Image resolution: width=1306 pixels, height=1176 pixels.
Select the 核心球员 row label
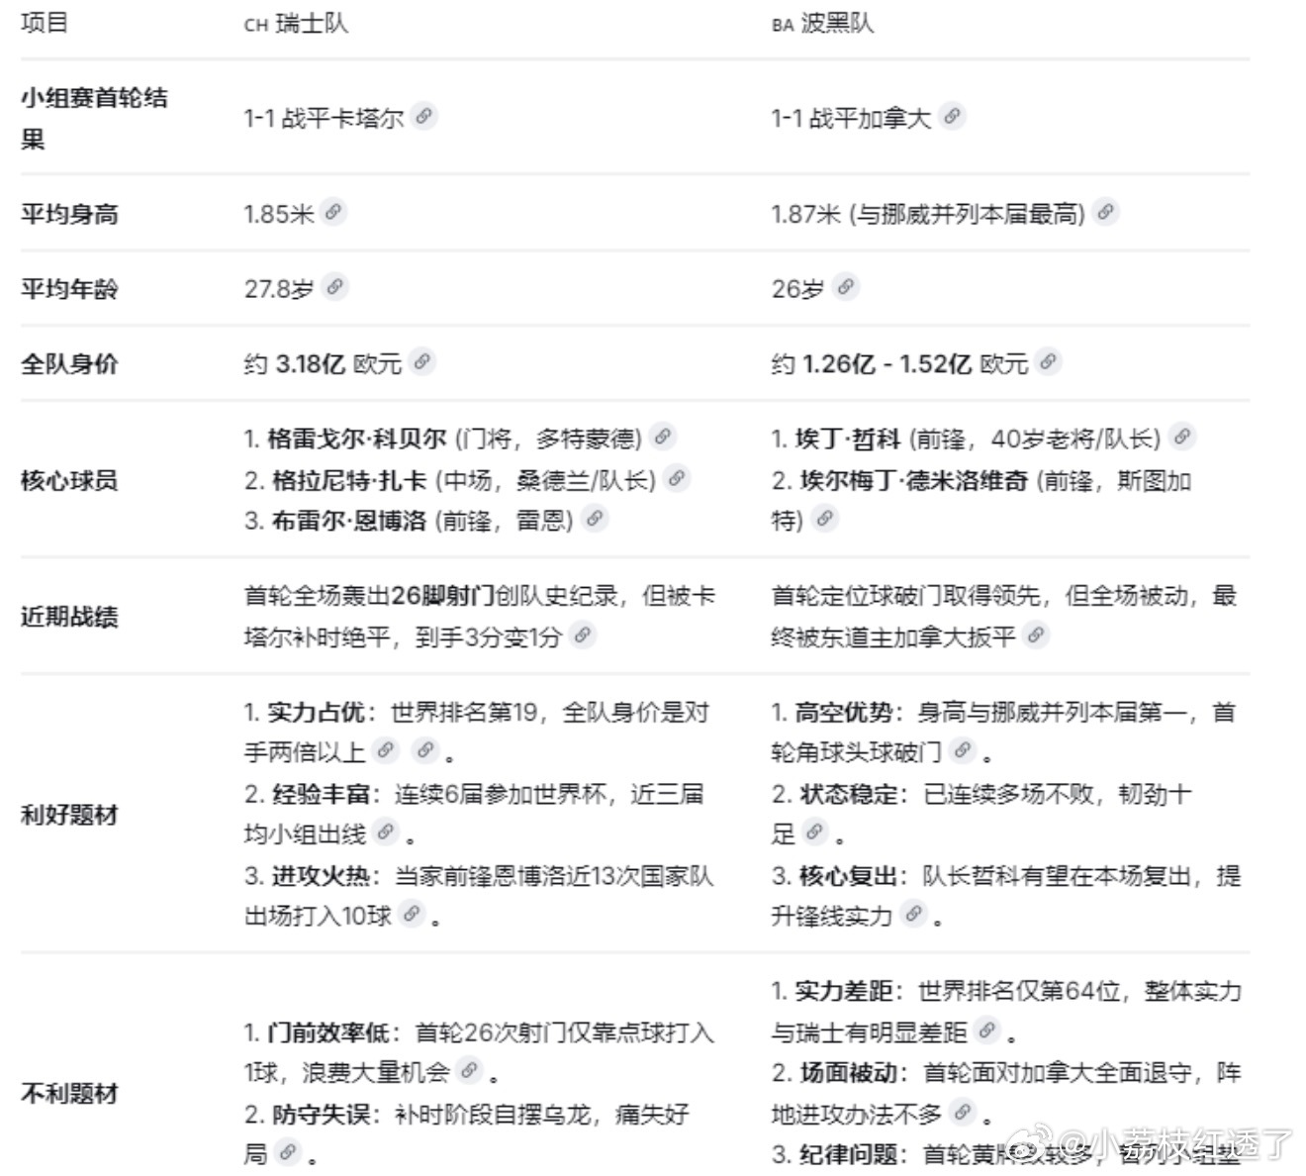click(x=69, y=481)
